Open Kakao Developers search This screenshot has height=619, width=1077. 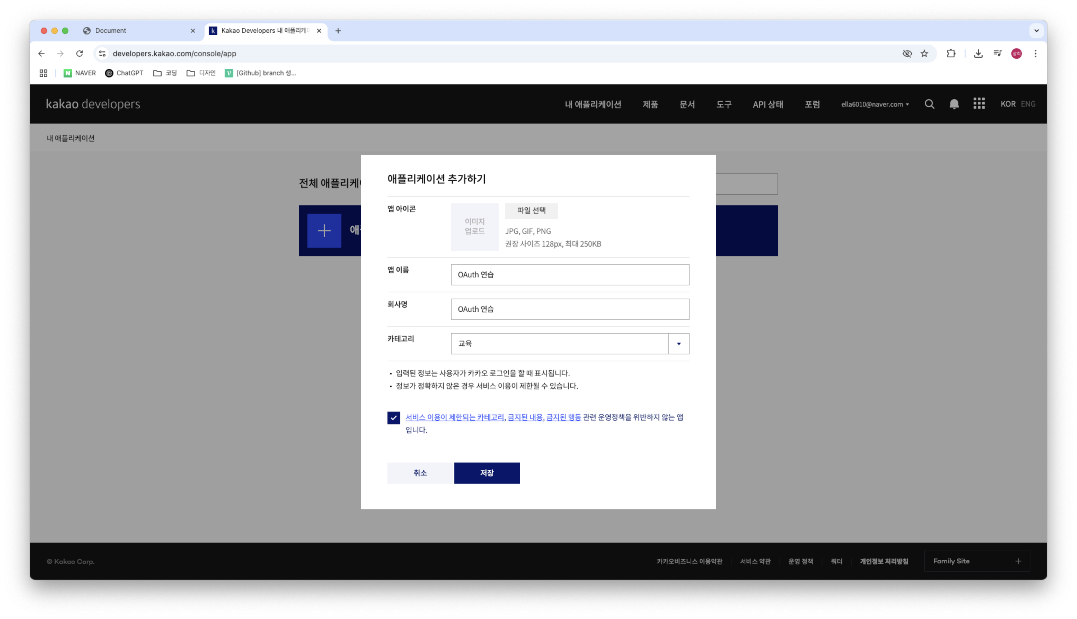929,104
